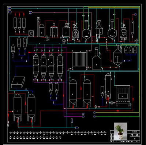This screenshot has height=145, width=146.
Task: Click the diamond-topped small vessel symbol
Action: 13,49
